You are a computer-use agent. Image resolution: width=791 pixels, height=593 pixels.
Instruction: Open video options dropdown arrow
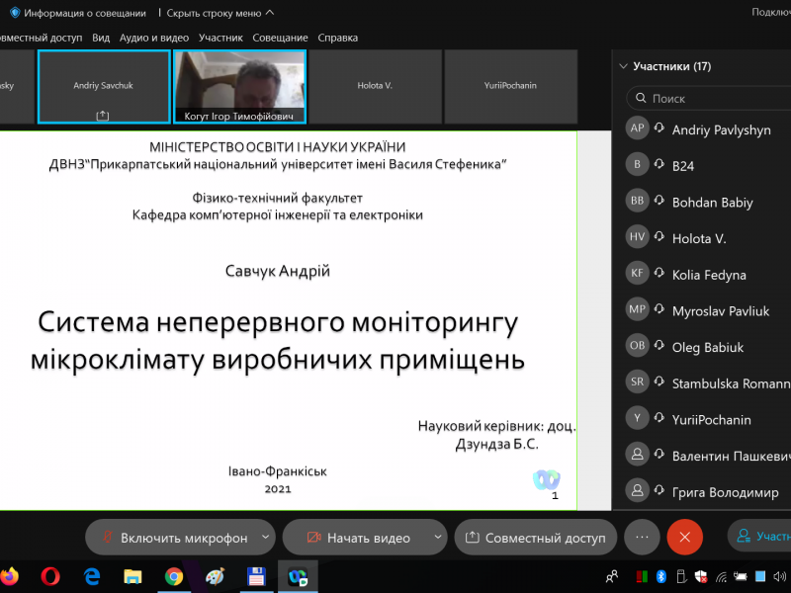tap(438, 537)
